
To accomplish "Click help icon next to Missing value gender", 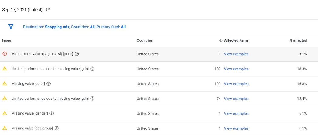I will pos(51,113).
